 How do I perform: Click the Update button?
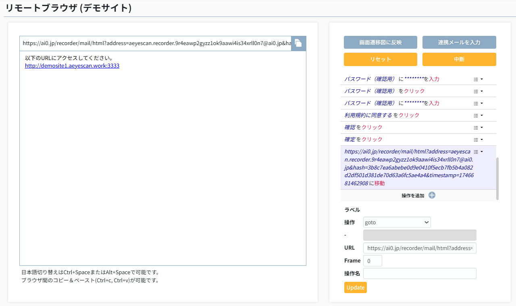click(x=355, y=287)
